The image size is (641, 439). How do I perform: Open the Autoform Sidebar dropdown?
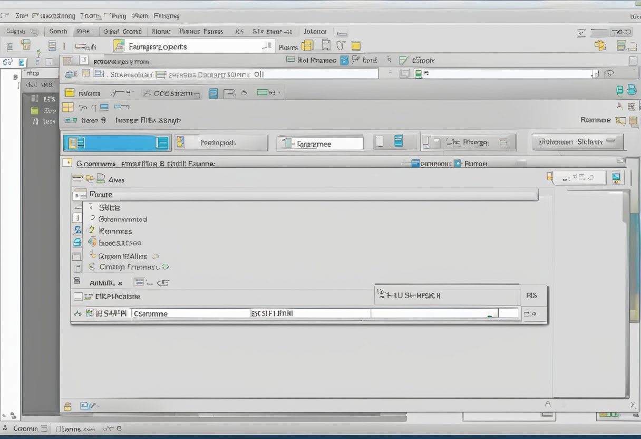tap(577, 141)
